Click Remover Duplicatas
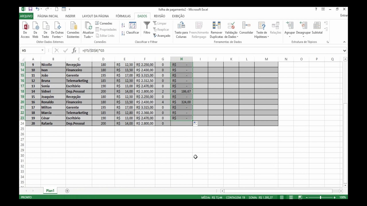 coord(216,30)
